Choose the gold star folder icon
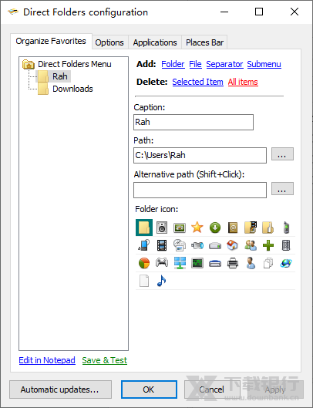This screenshot has width=313, height=408. coord(197,228)
